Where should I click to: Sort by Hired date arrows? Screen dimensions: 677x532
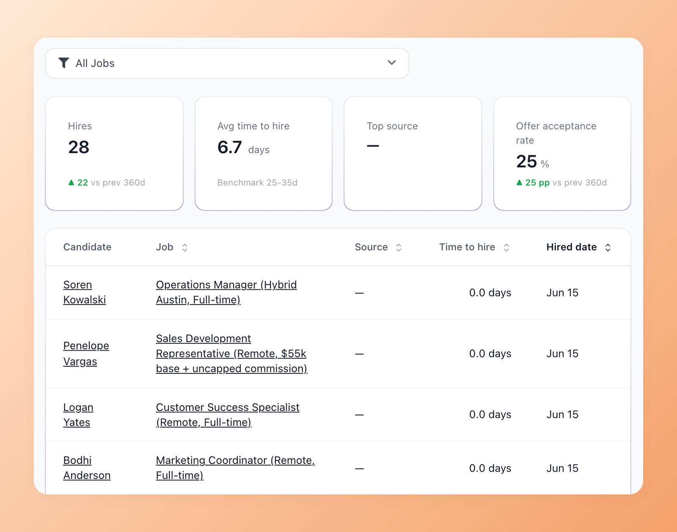(608, 247)
